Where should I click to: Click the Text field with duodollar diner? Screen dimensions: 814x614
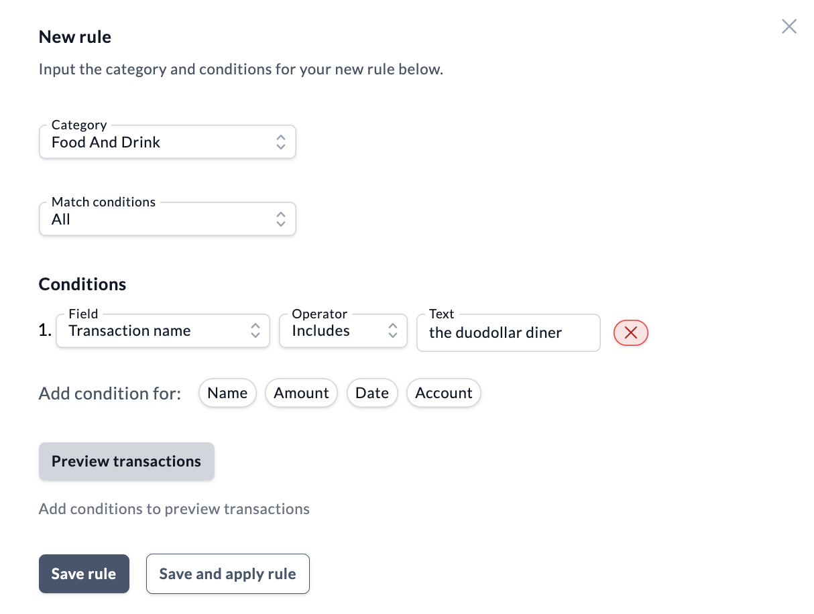click(x=508, y=332)
